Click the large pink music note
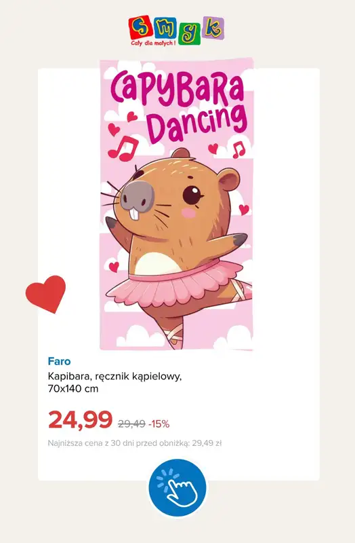355x543 pixels. click(x=123, y=148)
